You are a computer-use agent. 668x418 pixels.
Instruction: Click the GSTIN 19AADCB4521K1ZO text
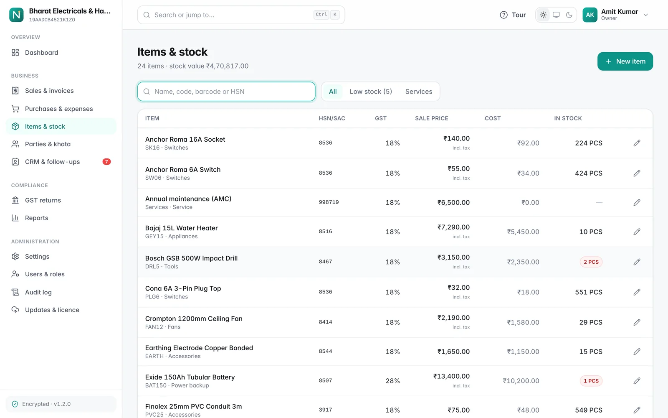pos(52,20)
